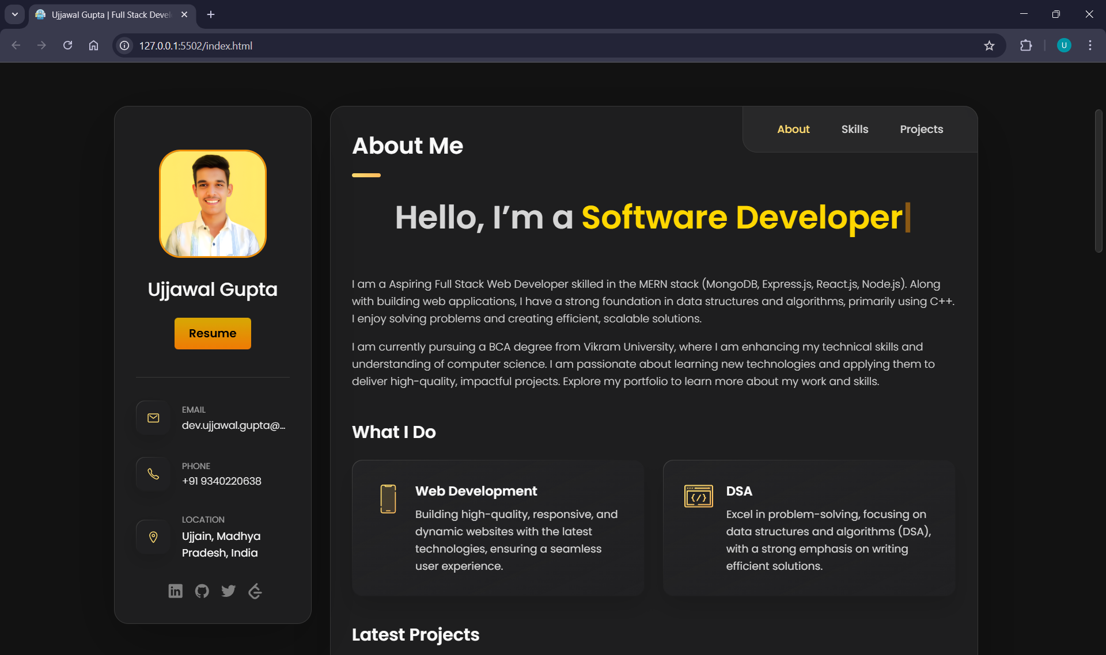The width and height of the screenshot is (1106, 655).
Task: Click the Ujjawal Gupta name heading
Action: [213, 290]
